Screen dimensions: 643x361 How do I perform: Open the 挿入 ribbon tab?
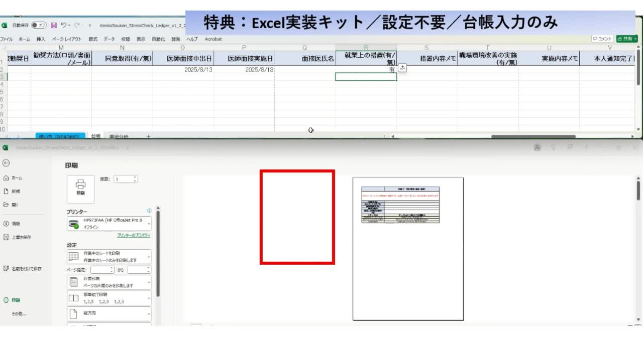pos(41,39)
